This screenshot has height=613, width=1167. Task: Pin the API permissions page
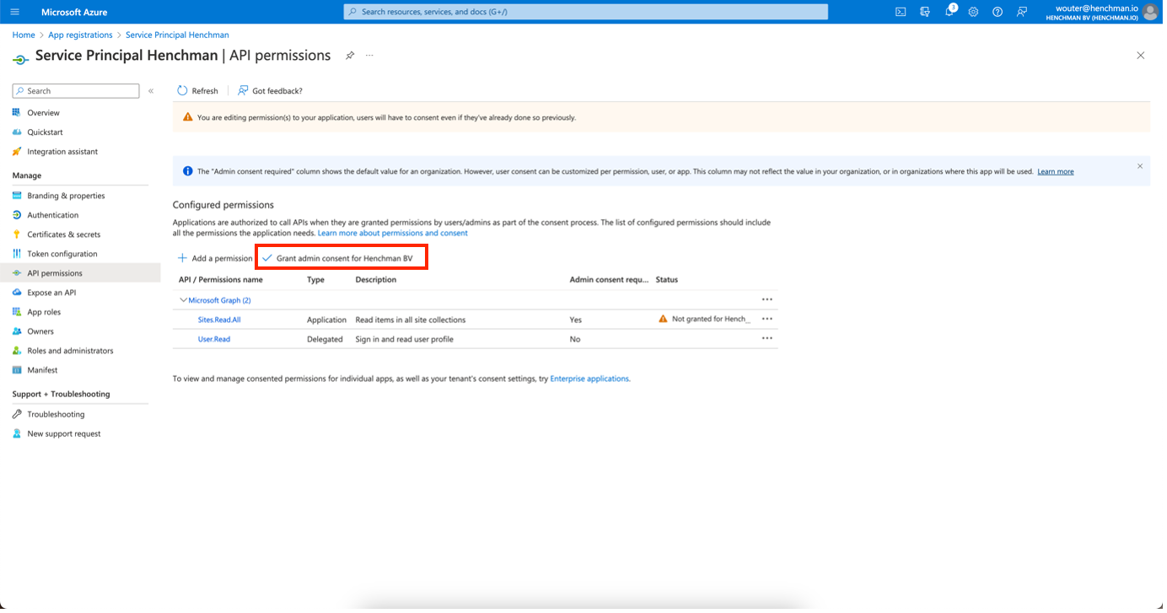click(350, 56)
